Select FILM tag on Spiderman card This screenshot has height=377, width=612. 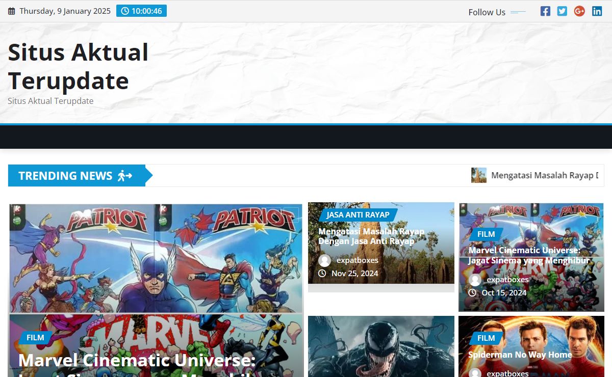coord(486,338)
